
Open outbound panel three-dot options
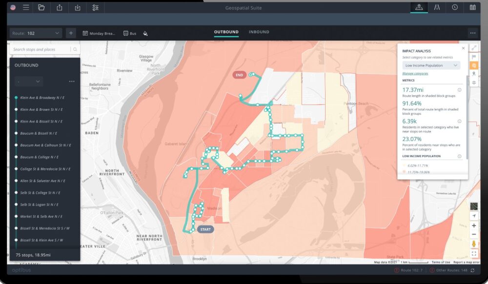click(72, 81)
